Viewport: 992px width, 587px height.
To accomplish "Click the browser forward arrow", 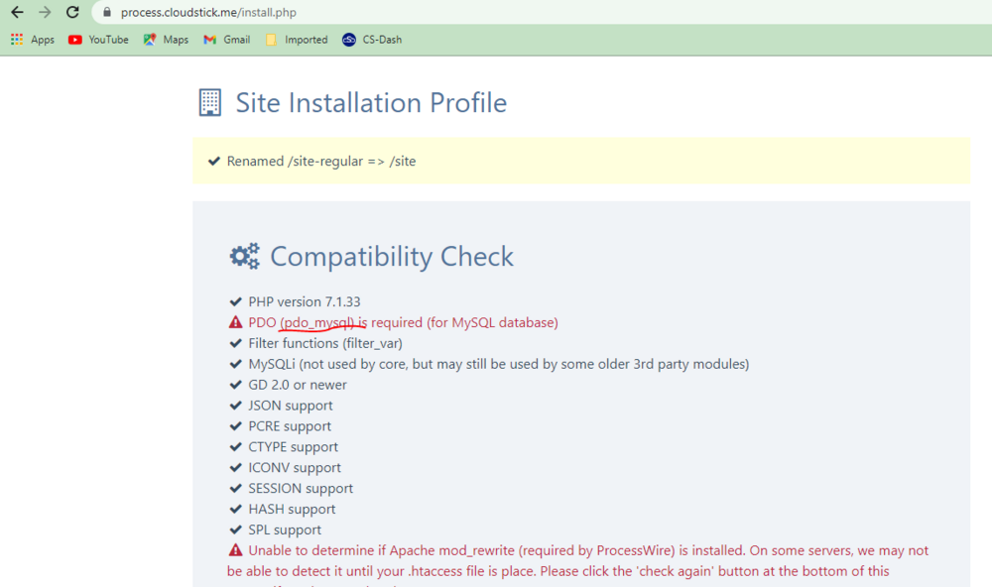I will point(45,13).
